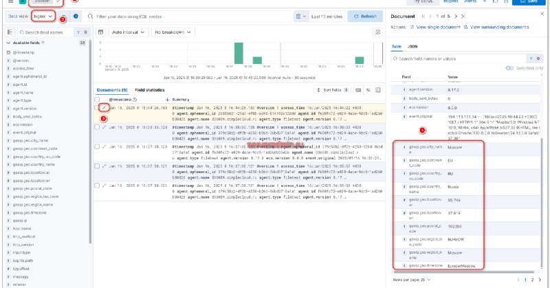This screenshot has height=288, width=550.
Task: Search field names in sidebar
Action: pyautogui.click(x=45, y=32)
